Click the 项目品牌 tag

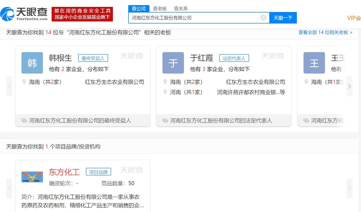[x=98, y=172]
